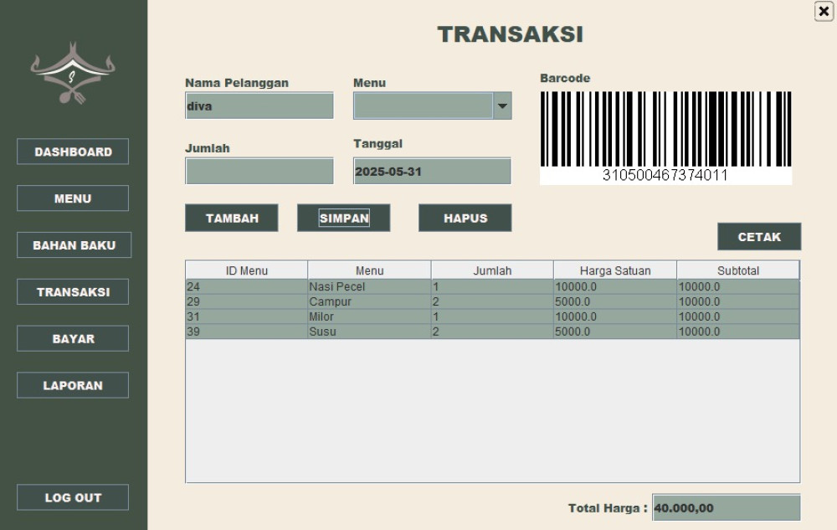This screenshot has width=837, height=530.
Task: Select Transaksi in the sidebar
Action: click(x=73, y=292)
